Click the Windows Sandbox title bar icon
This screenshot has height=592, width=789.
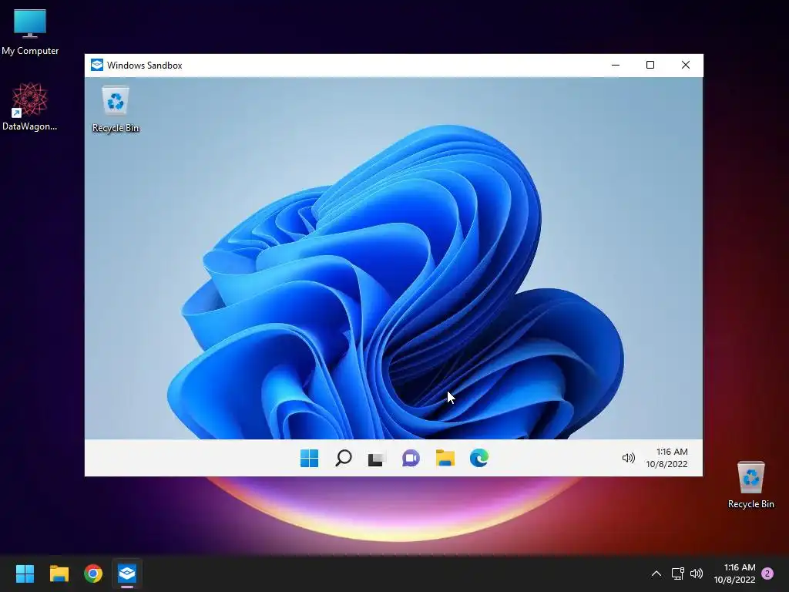tap(96, 65)
